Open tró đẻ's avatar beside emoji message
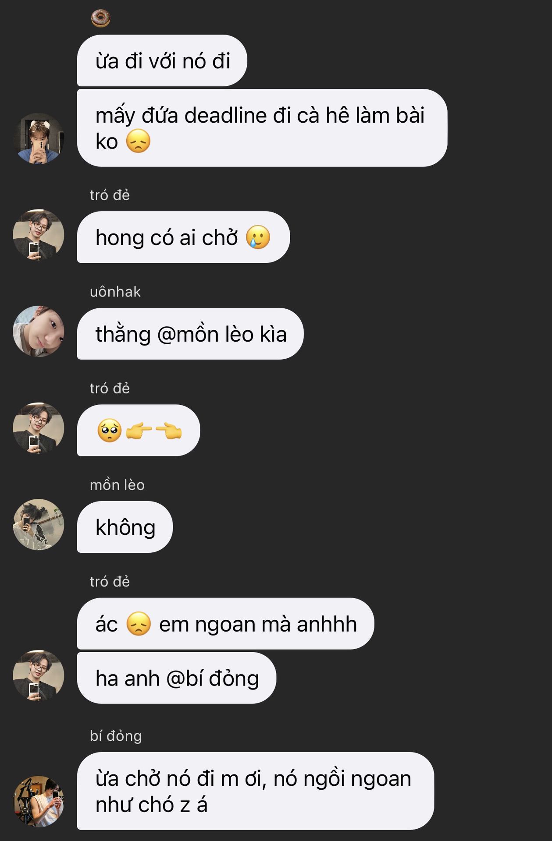552x841 pixels. pyautogui.click(x=39, y=428)
